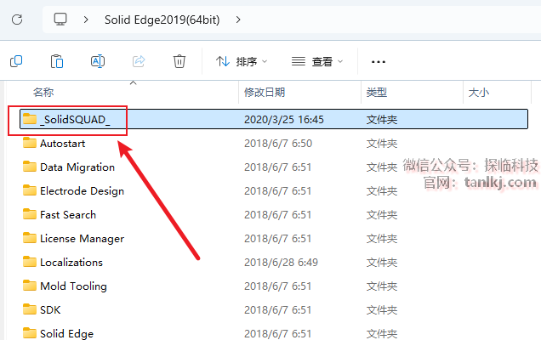Click folder icon beside Localizations

30,262
